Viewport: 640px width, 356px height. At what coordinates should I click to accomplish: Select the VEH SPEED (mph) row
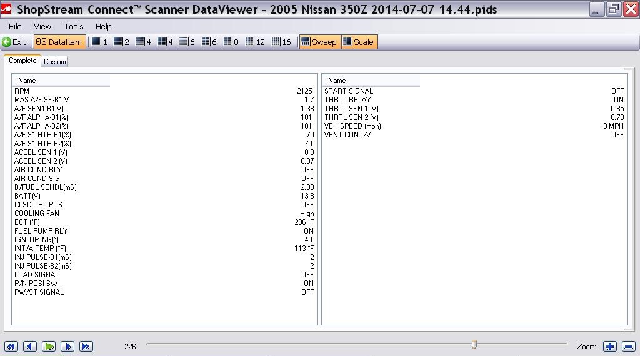tap(475, 126)
